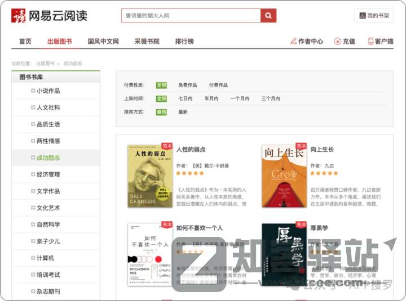This screenshot has width=406, height=301.
Task: Open the 采薇书院 tab
Action: 147,41
